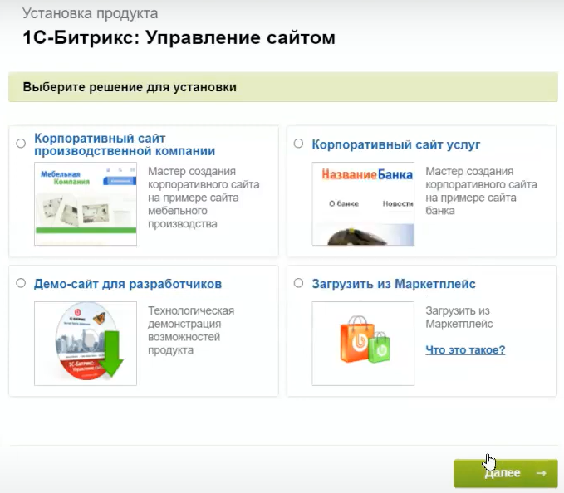Image resolution: width=564 pixels, height=493 pixels.
Task: Click the Загрузить из Маркетплейс heading
Action: coord(394,284)
